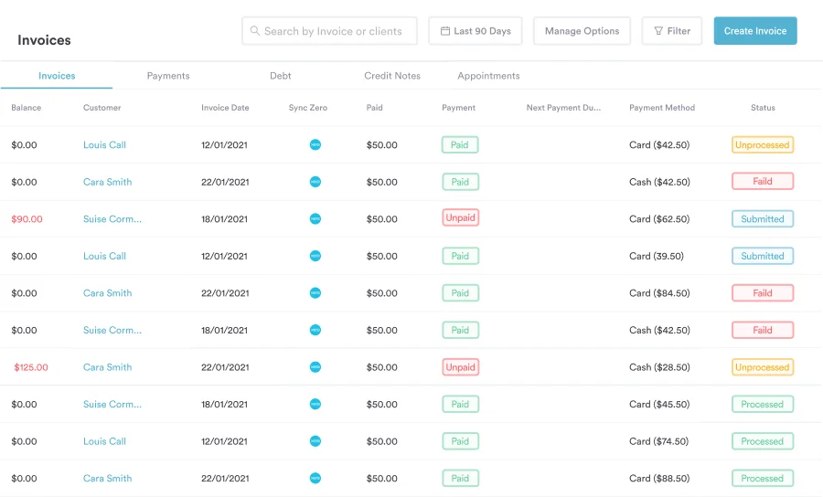Viewport: 823px width, 497px height.
Task: Click the Xero sync icon in the $90.00 balance row
Action: click(x=315, y=218)
